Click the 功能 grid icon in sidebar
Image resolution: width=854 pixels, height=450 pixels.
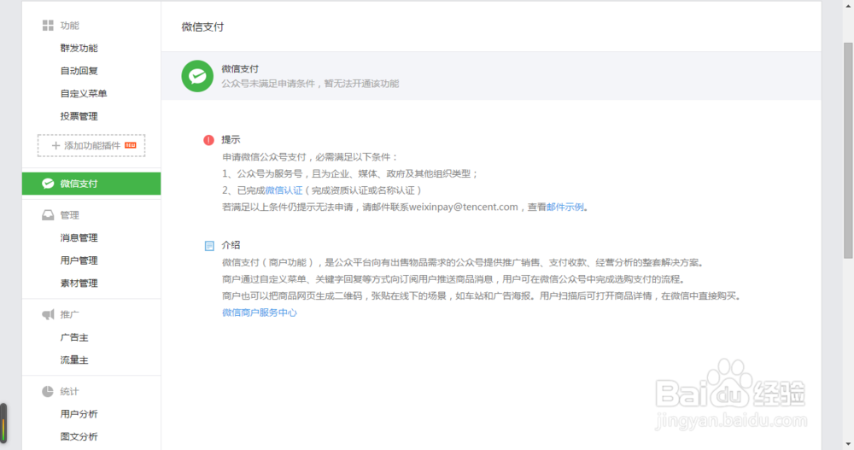click(48, 26)
